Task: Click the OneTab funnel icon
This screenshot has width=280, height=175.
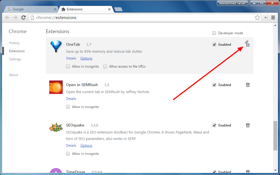Action: click(x=56, y=46)
